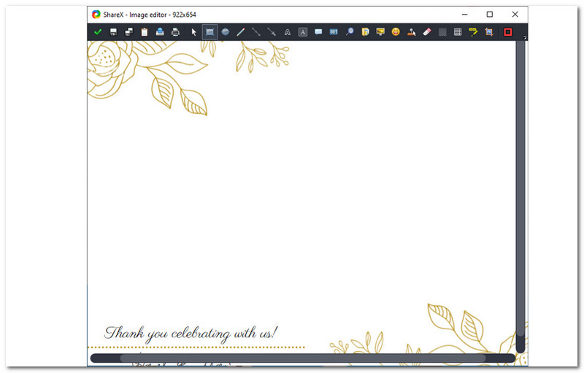Insert an image from file icon
Image resolution: width=584 pixels, height=373 pixels.
(365, 32)
